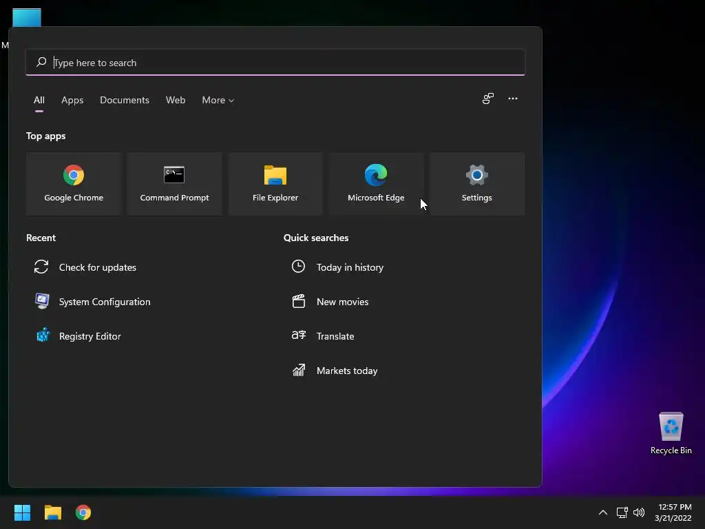Run quick search Translate

[x=323, y=336]
